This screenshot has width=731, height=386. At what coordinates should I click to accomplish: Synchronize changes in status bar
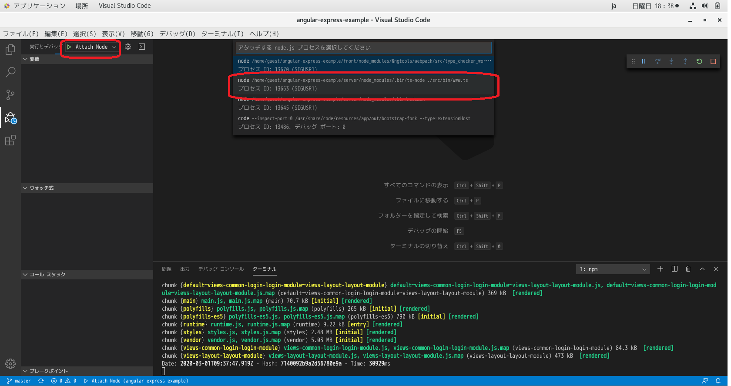[x=41, y=381]
